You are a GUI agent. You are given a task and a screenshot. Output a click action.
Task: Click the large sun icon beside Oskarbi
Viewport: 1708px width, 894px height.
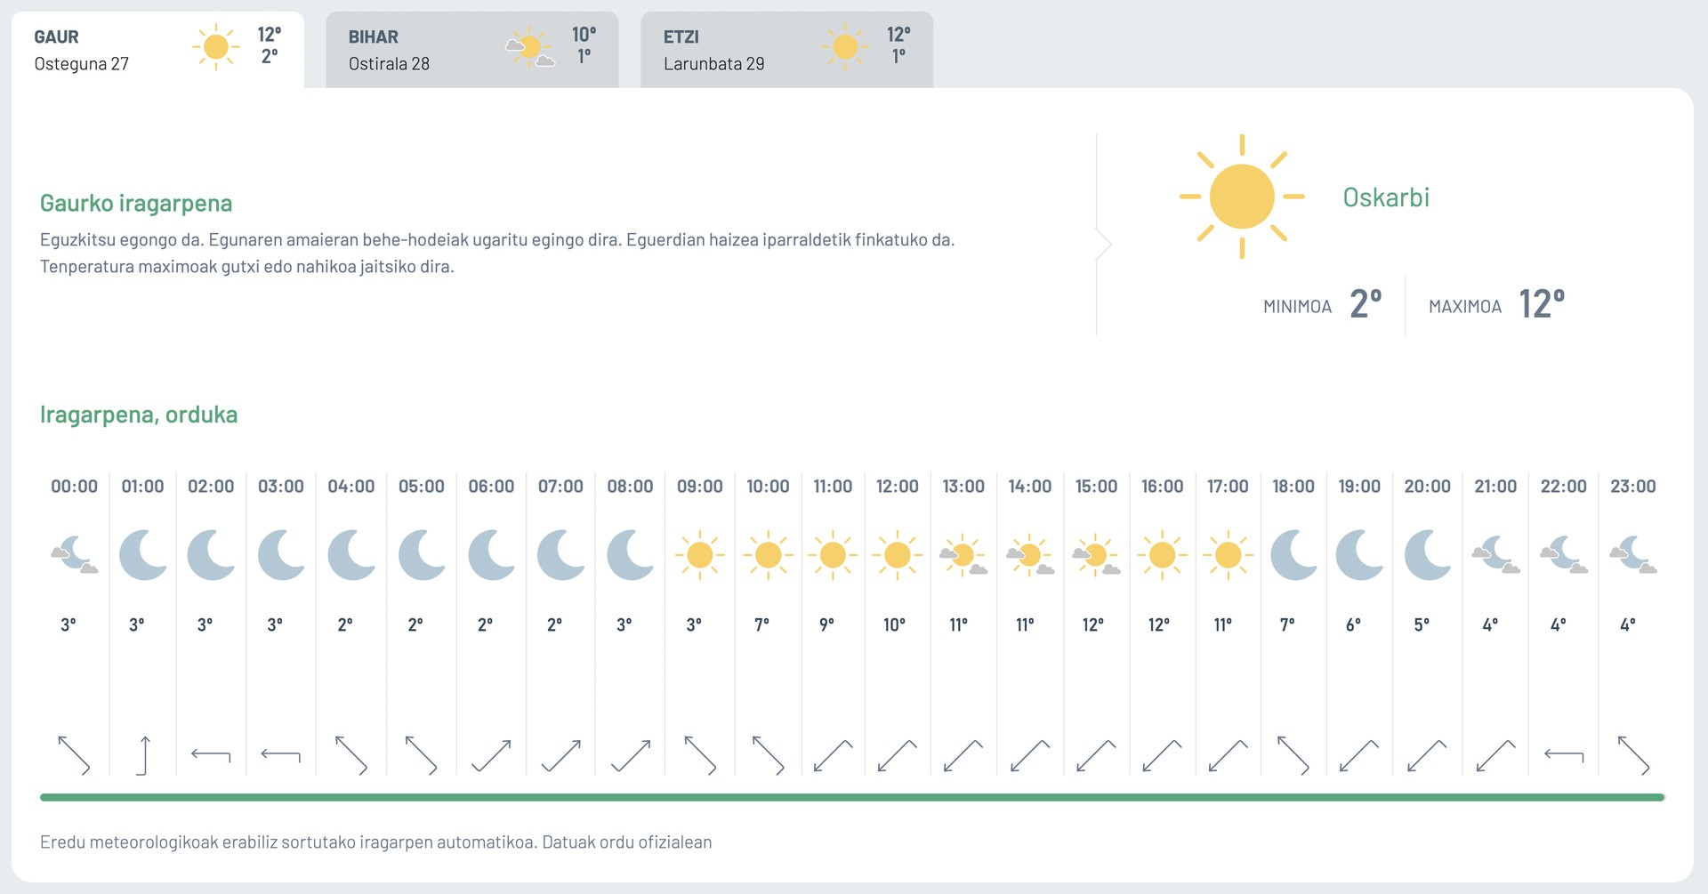1242,197
